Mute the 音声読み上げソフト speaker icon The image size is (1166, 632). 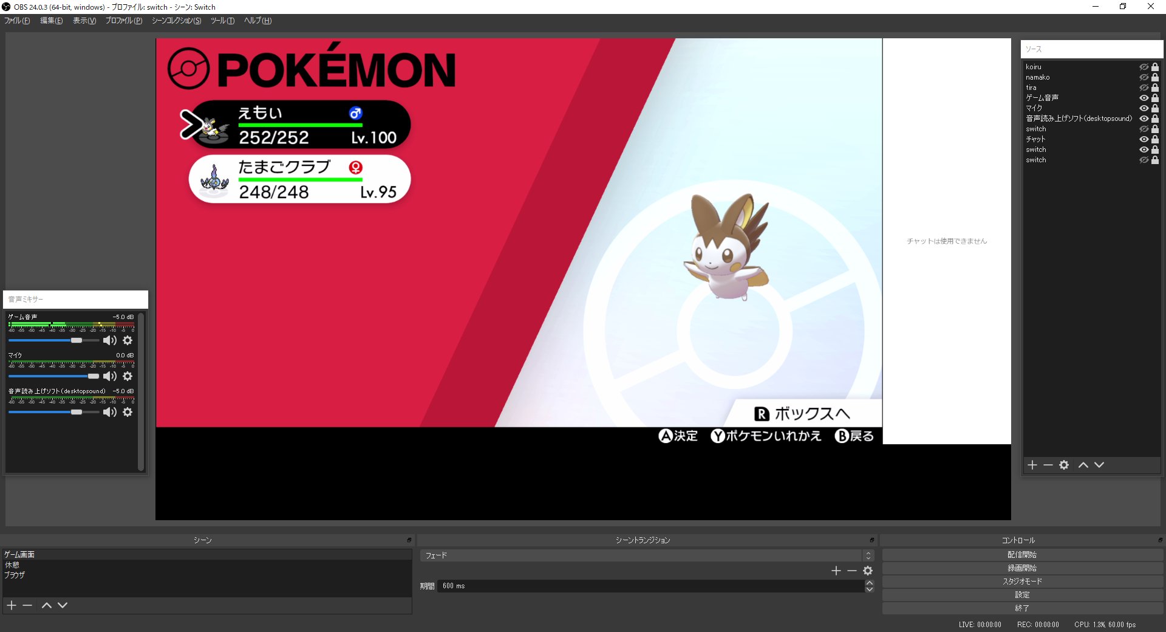(x=109, y=412)
